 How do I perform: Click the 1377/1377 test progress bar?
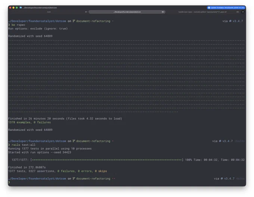[x=107, y=160]
